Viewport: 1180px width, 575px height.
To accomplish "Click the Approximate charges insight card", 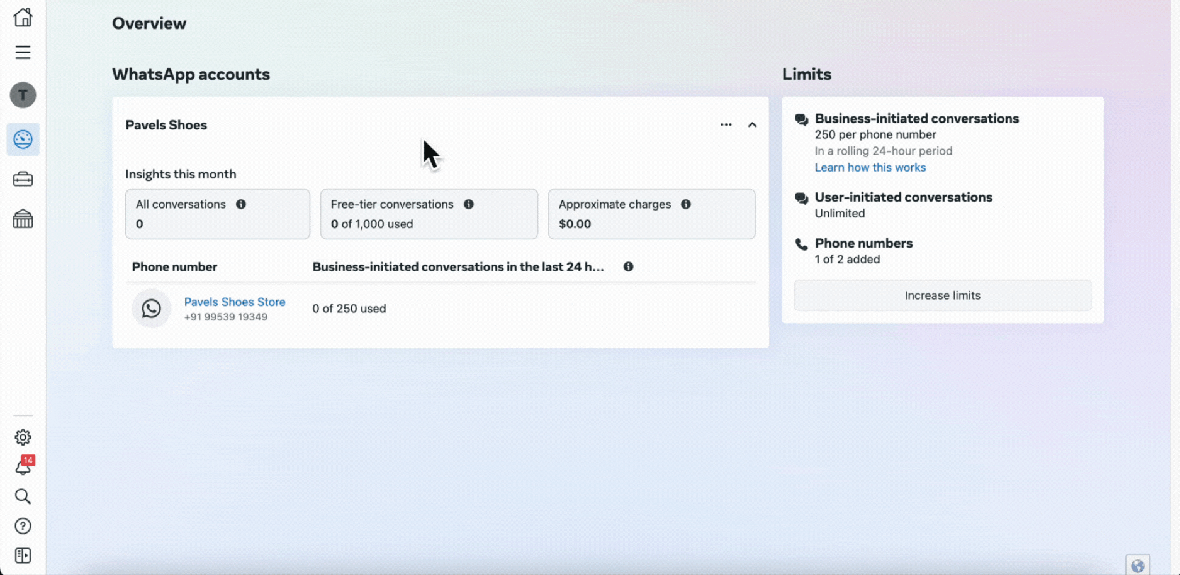I will pyautogui.click(x=651, y=214).
